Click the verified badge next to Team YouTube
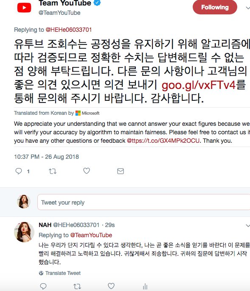This screenshot has height=291, width=250. [x=97, y=3]
